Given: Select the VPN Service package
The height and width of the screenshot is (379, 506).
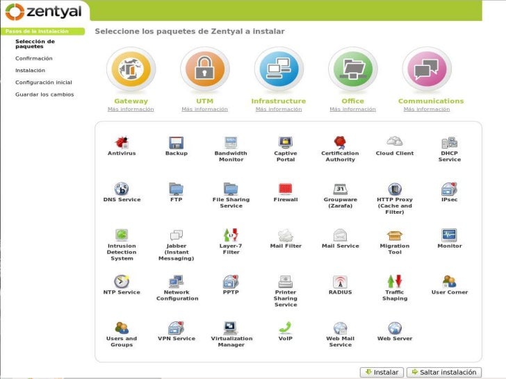Looking at the screenshot, I should pyautogui.click(x=177, y=331).
